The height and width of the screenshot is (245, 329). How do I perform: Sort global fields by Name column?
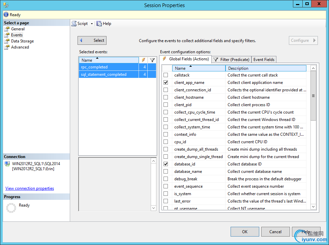[x=199, y=68]
